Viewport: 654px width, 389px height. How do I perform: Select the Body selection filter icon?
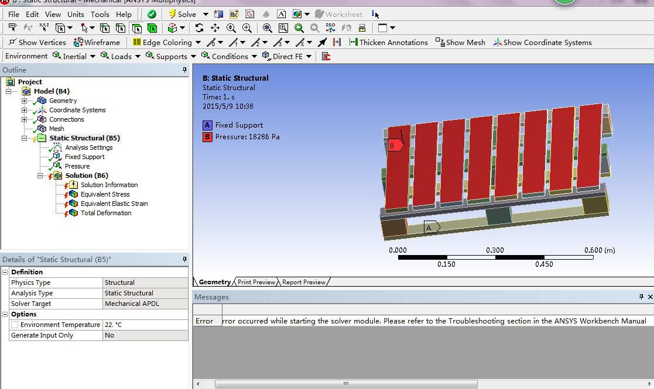[x=152, y=27]
